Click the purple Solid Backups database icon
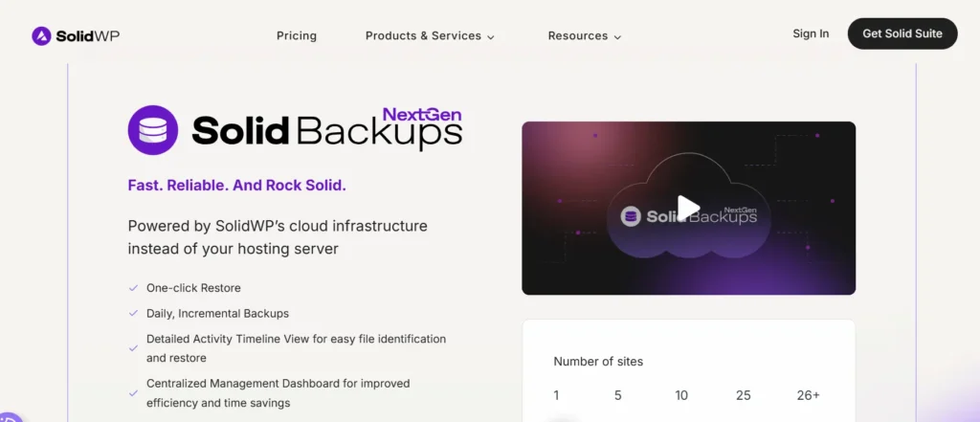The image size is (980, 422). click(x=152, y=130)
